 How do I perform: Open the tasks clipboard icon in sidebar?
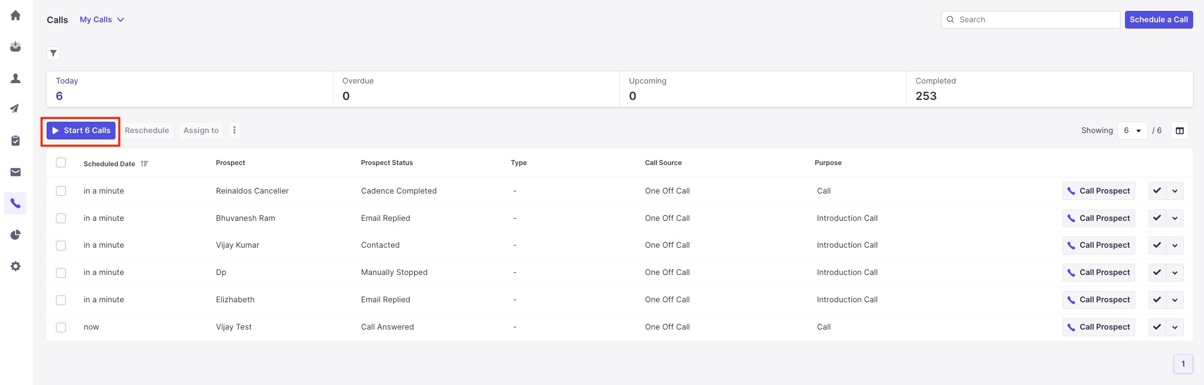click(x=16, y=141)
